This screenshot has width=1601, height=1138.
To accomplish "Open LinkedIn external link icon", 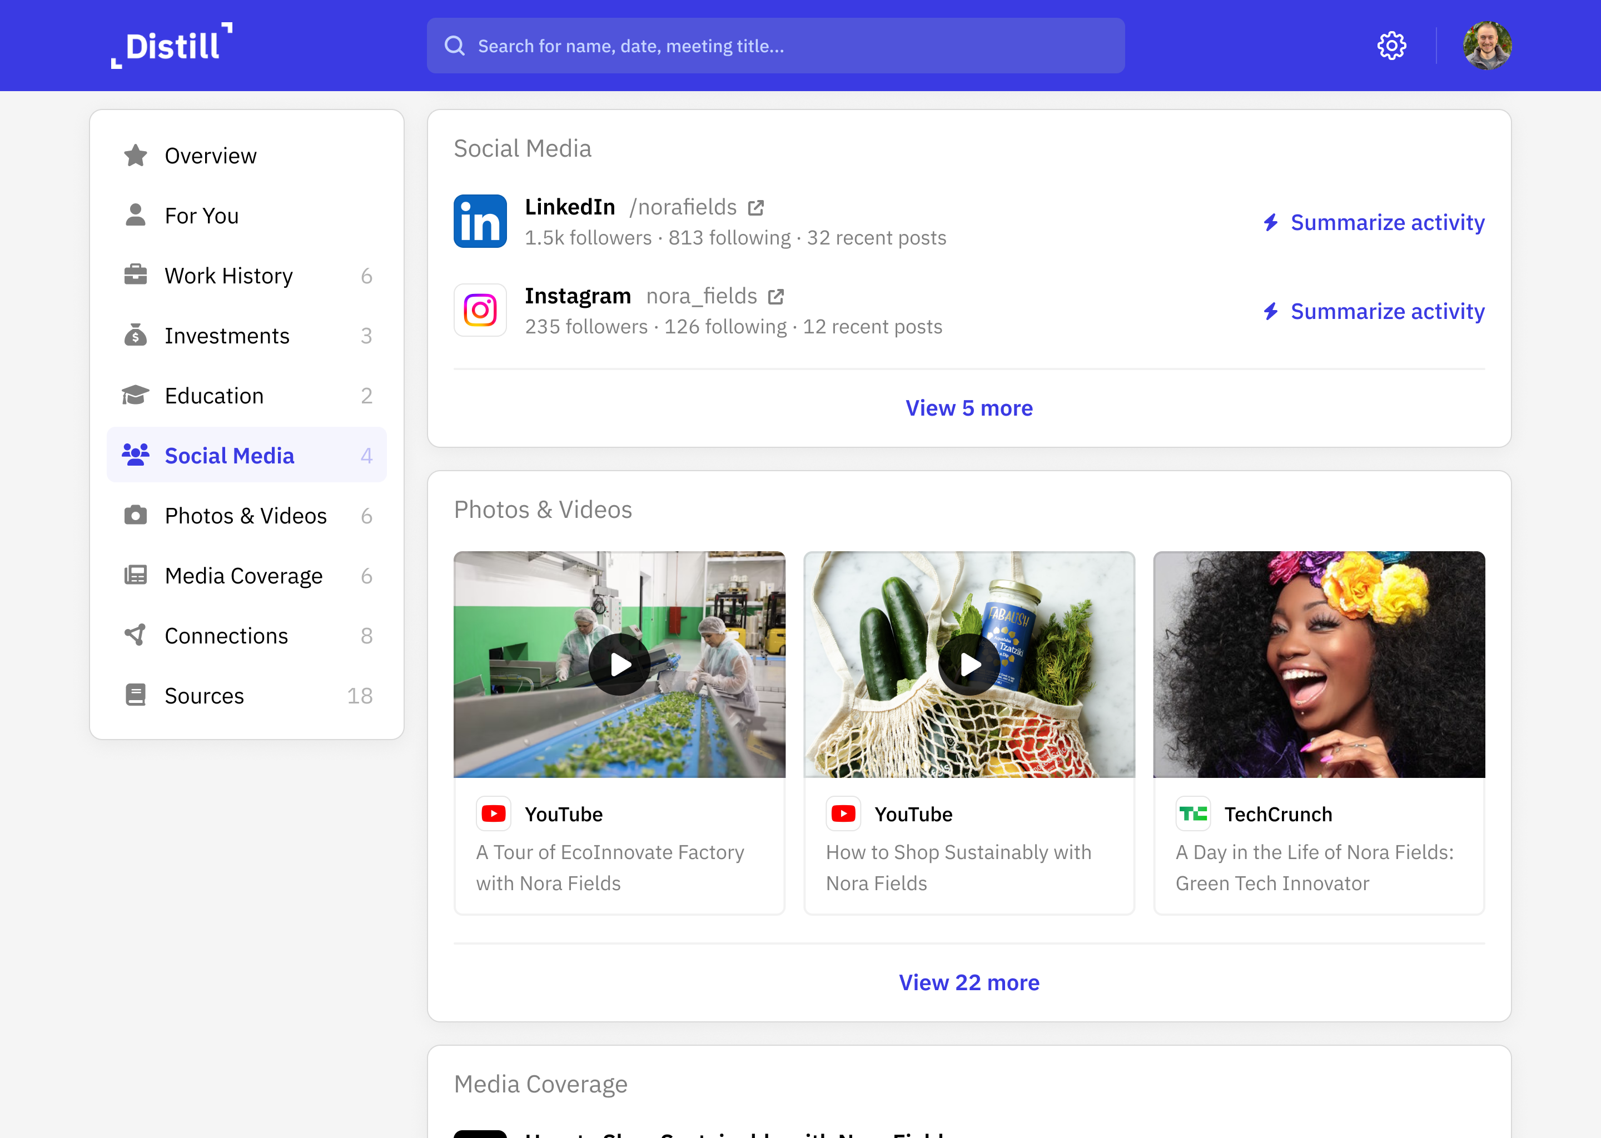I will click(x=755, y=208).
